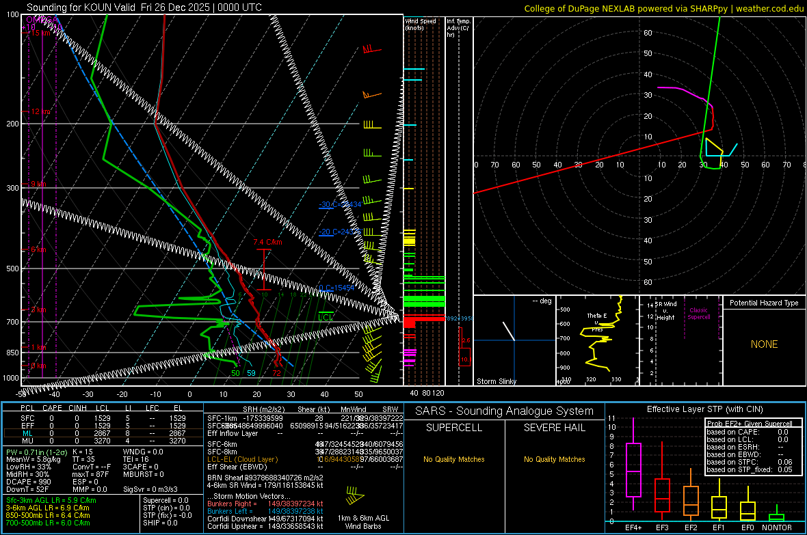Click the WNDG = 0.0 value

[143, 452]
